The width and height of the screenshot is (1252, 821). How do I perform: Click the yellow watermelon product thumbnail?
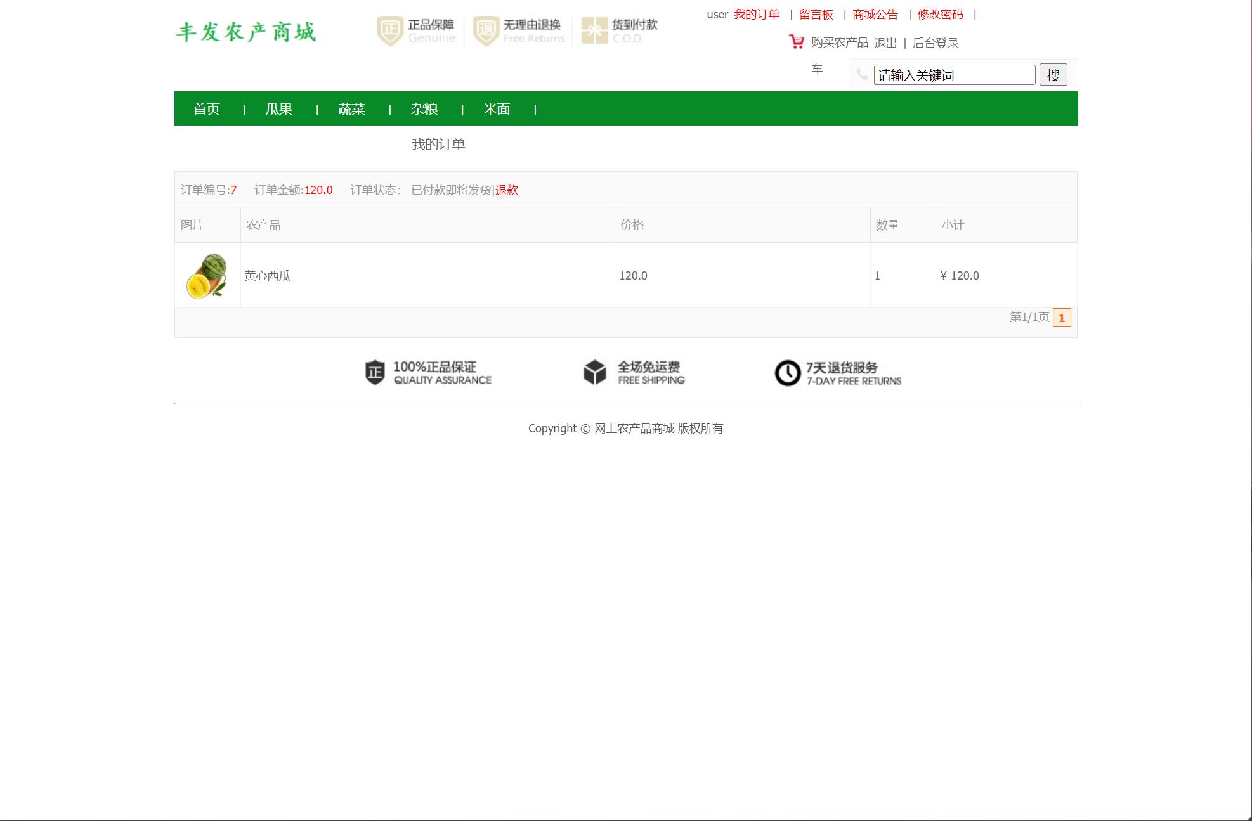(x=205, y=275)
